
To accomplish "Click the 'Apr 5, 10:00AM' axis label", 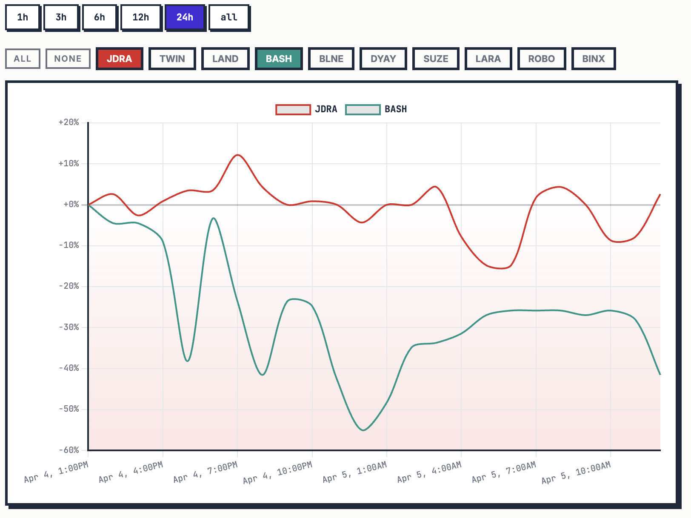I will pos(576,472).
